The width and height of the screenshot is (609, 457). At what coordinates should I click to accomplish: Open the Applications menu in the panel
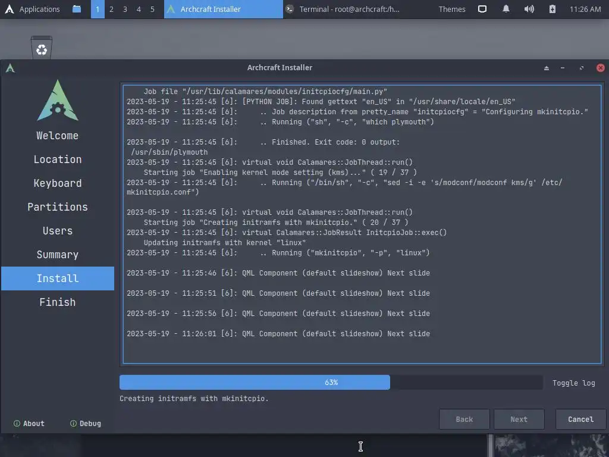pyautogui.click(x=39, y=9)
